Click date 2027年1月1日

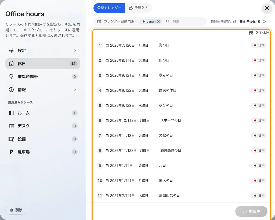(121, 166)
